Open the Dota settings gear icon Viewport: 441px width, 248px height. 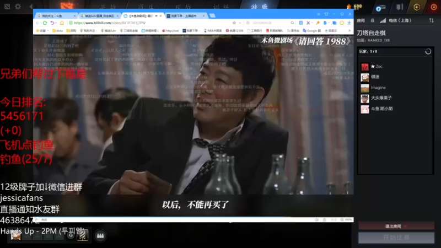[x=18, y=6]
